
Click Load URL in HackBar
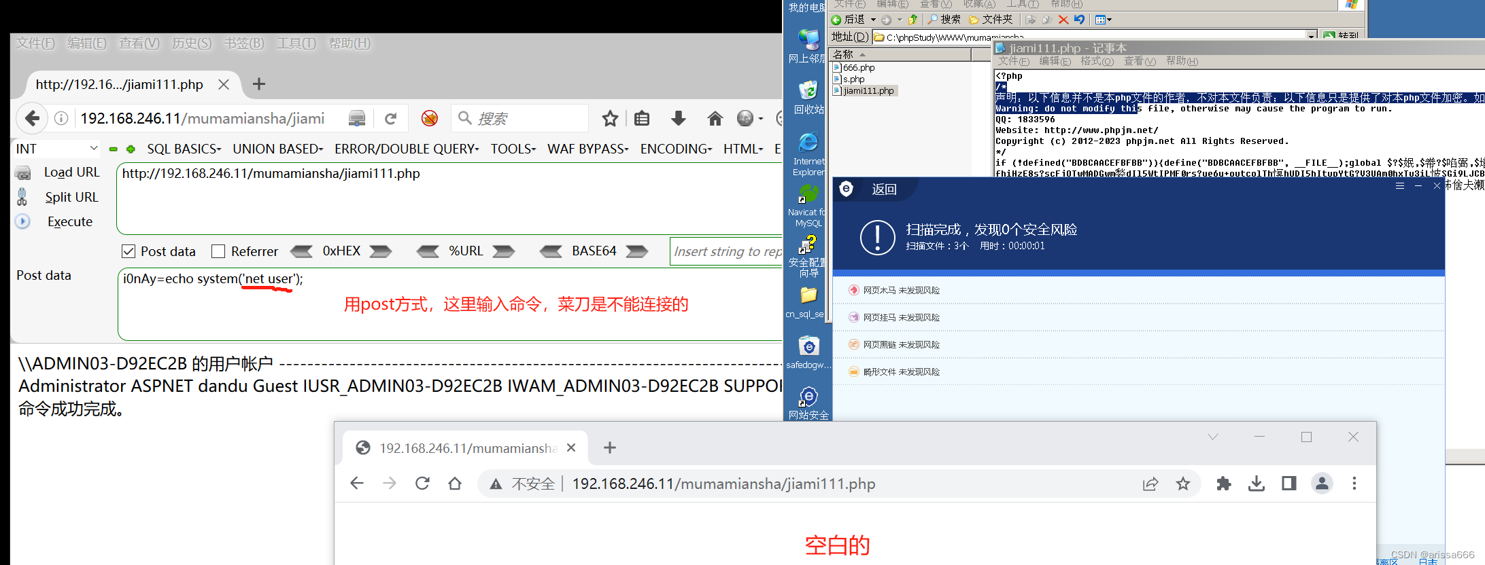72,172
